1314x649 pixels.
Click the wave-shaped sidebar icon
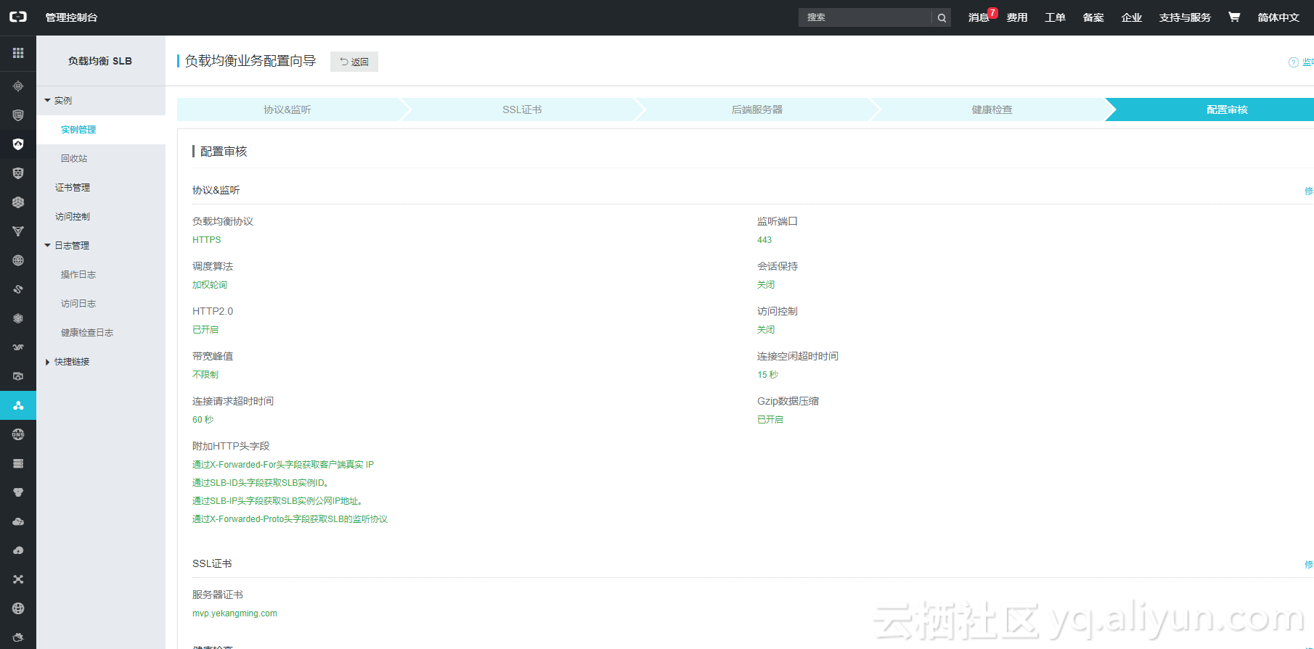(x=18, y=347)
